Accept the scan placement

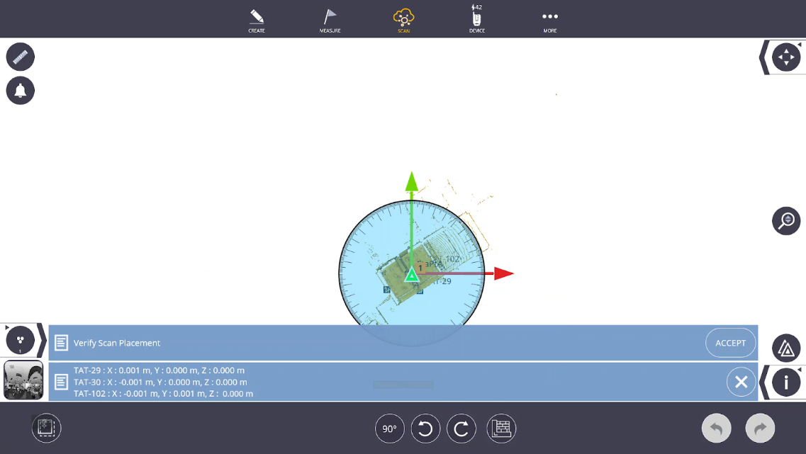point(730,343)
